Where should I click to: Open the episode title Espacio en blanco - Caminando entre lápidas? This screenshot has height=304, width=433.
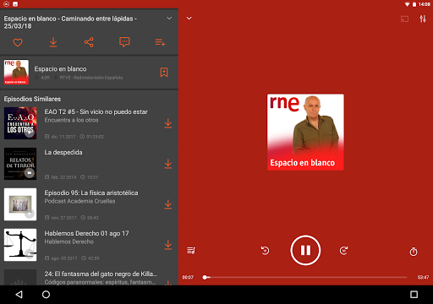[70, 22]
